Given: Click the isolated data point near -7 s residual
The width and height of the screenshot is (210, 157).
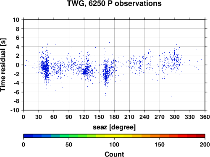Looking at the screenshot, I should click(x=171, y=96).
